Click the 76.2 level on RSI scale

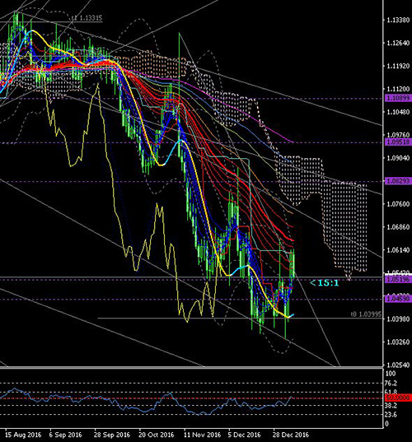pyautogui.click(x=391, y=384)
